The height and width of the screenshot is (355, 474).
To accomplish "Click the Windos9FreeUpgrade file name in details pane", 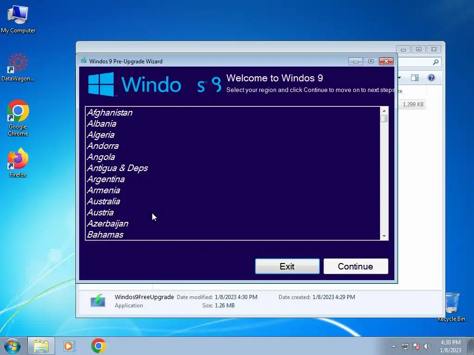I will coord(144,297).
